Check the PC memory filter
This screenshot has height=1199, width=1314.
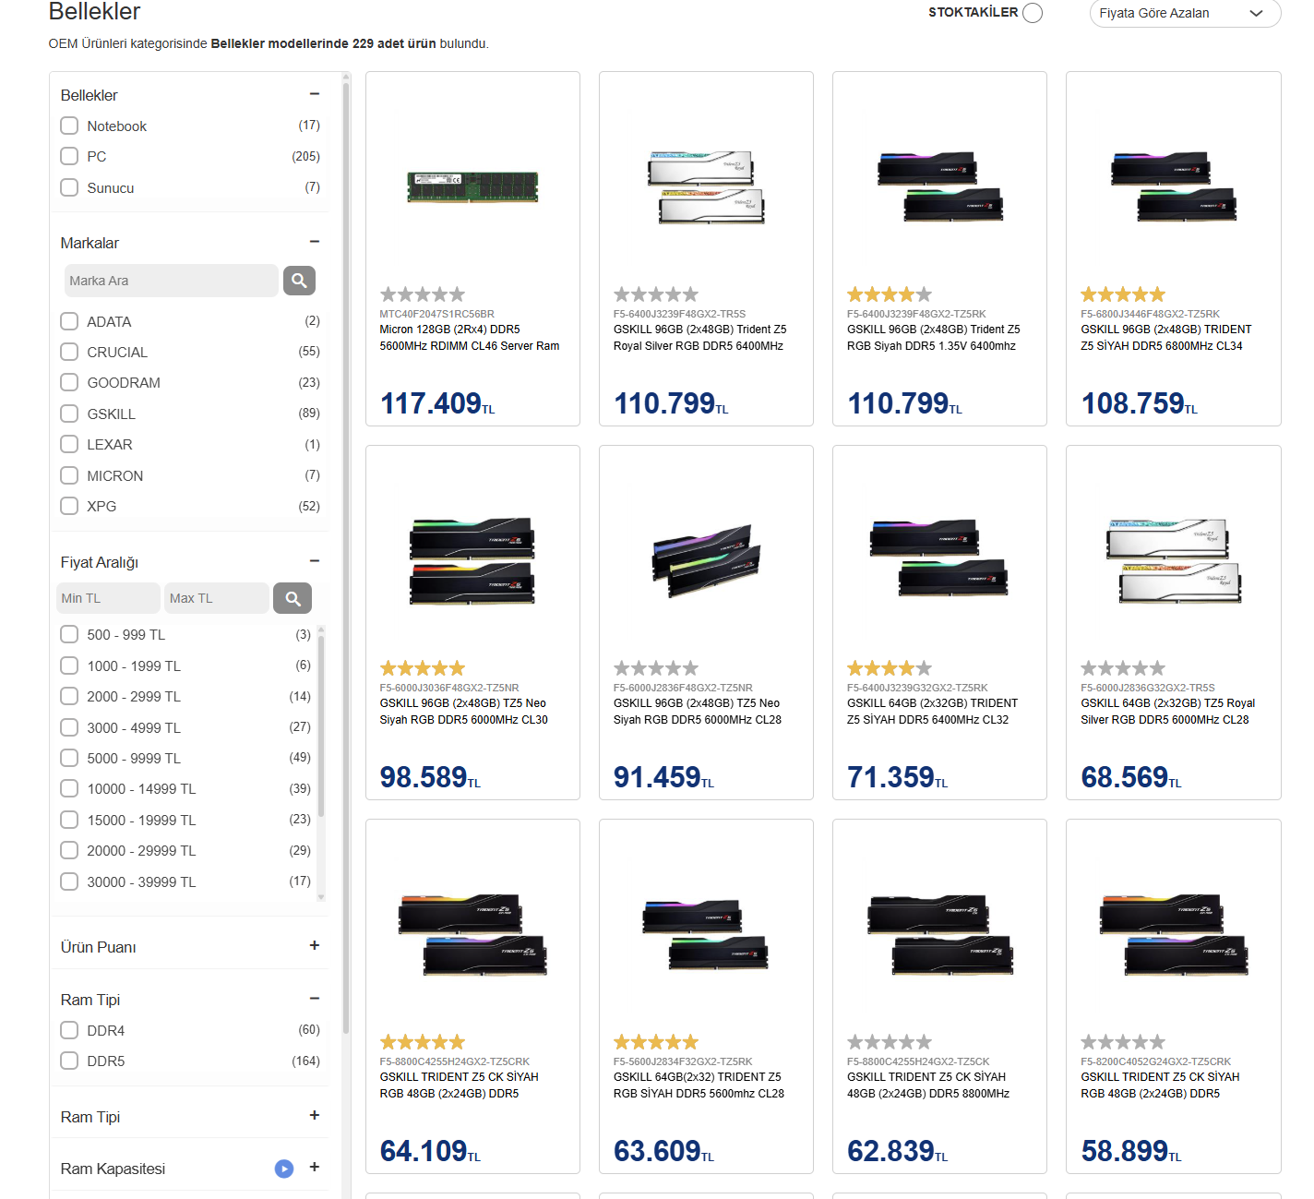pos(69,156)
